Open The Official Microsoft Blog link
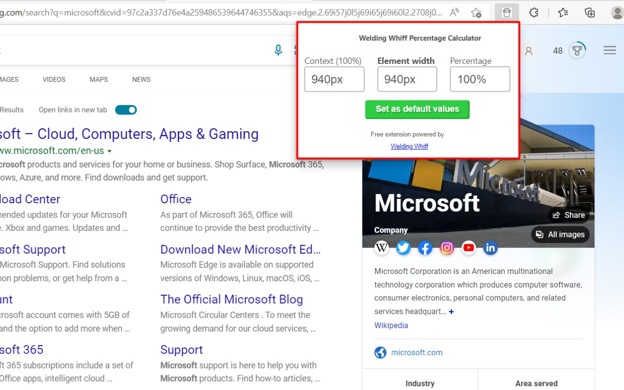 pos(232,299)
